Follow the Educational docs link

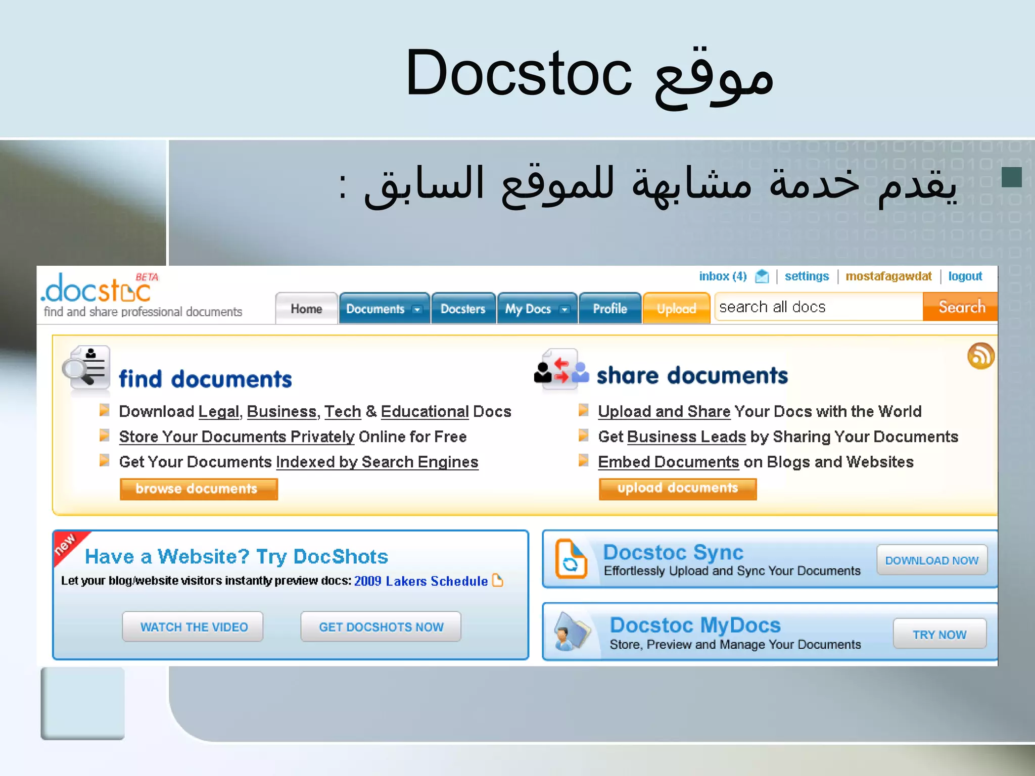[425, 412]
